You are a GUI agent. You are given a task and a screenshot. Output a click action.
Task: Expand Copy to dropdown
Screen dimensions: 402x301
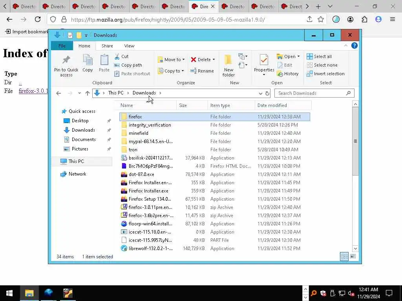[183, 71]
